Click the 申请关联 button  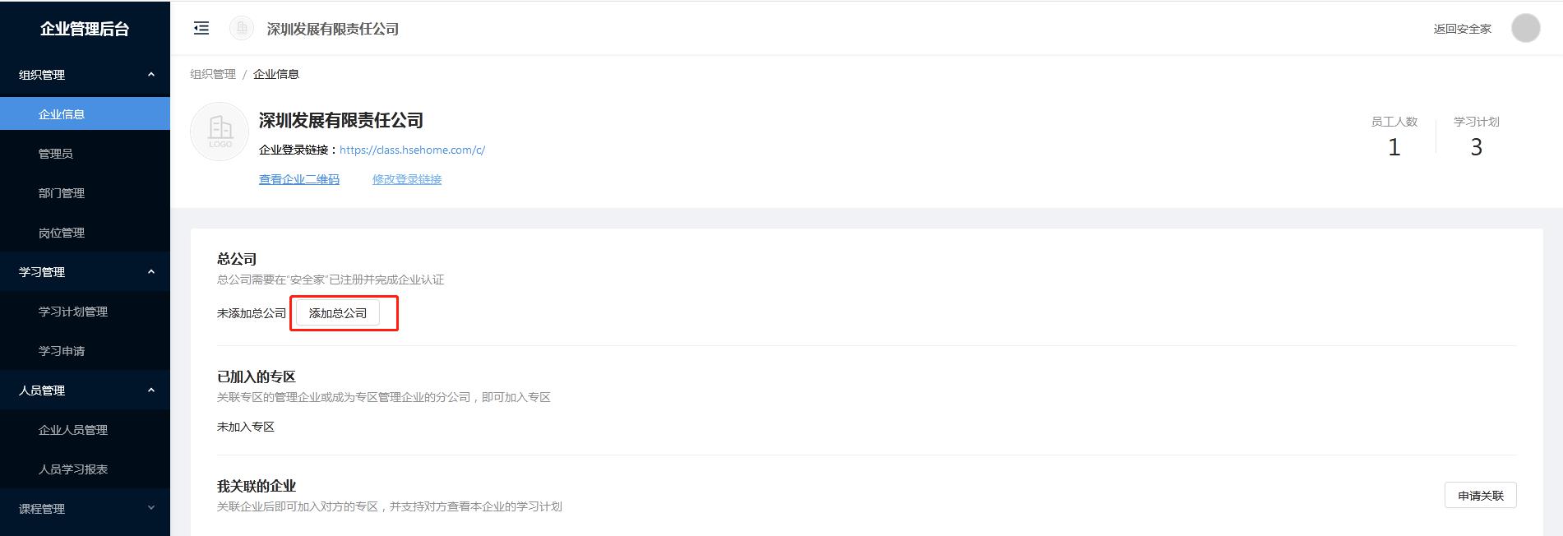(1480, 496)
